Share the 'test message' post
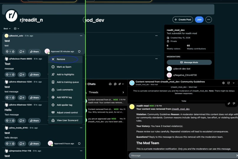The width and height of the screenshot is (238, 159). click(34, 97)
